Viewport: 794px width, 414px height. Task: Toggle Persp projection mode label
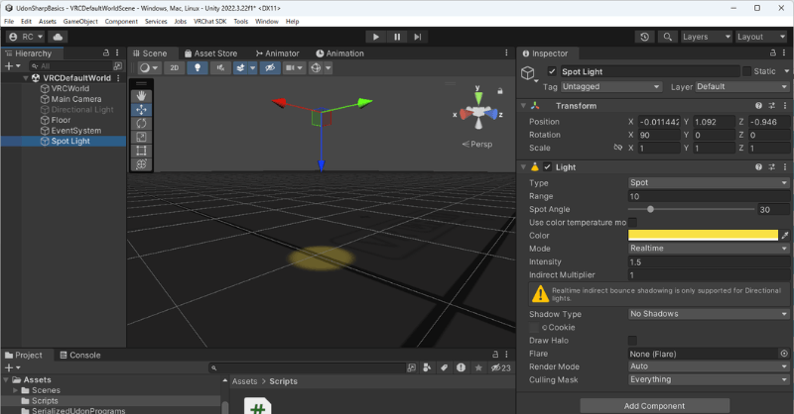(x=477, y=144)
